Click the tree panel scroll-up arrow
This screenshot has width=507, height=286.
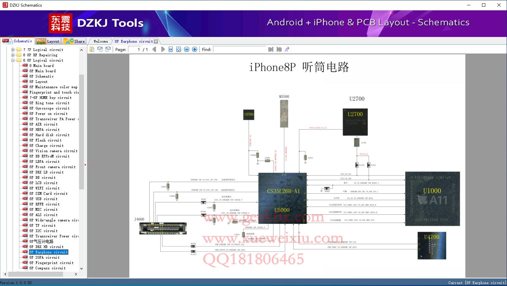(81, 50)
